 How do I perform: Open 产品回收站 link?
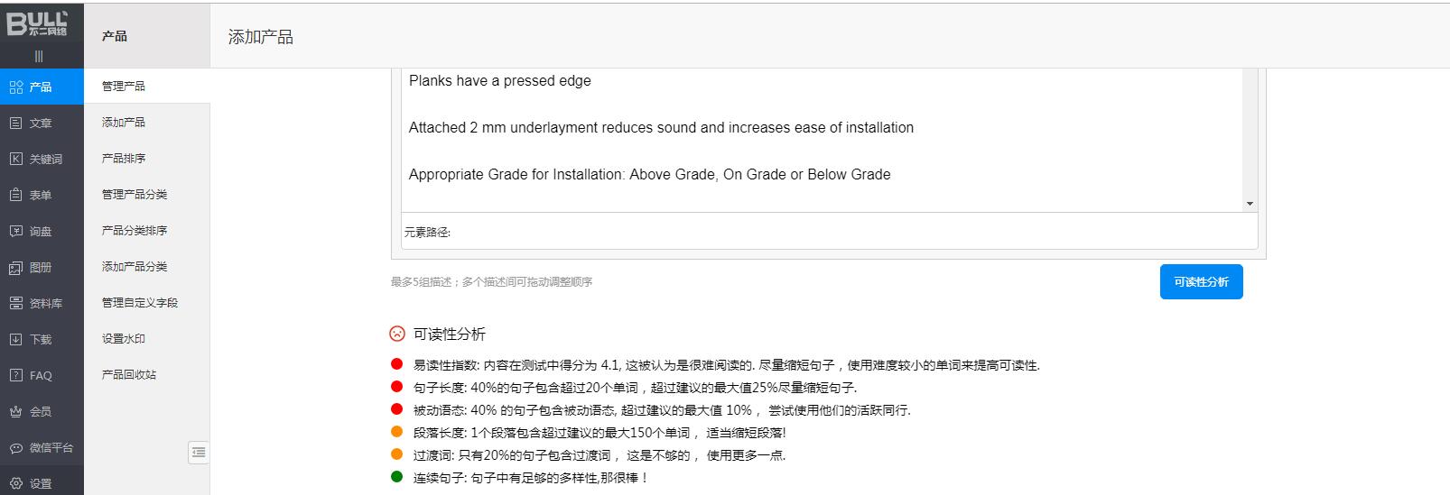[129, 375]
